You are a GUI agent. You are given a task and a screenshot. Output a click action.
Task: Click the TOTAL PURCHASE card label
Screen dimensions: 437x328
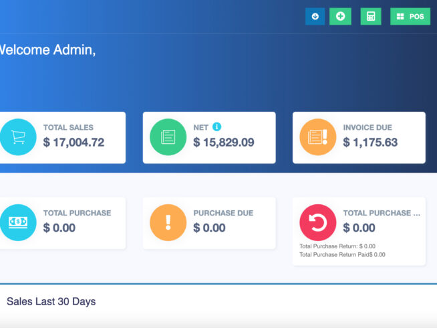point(77,213)
